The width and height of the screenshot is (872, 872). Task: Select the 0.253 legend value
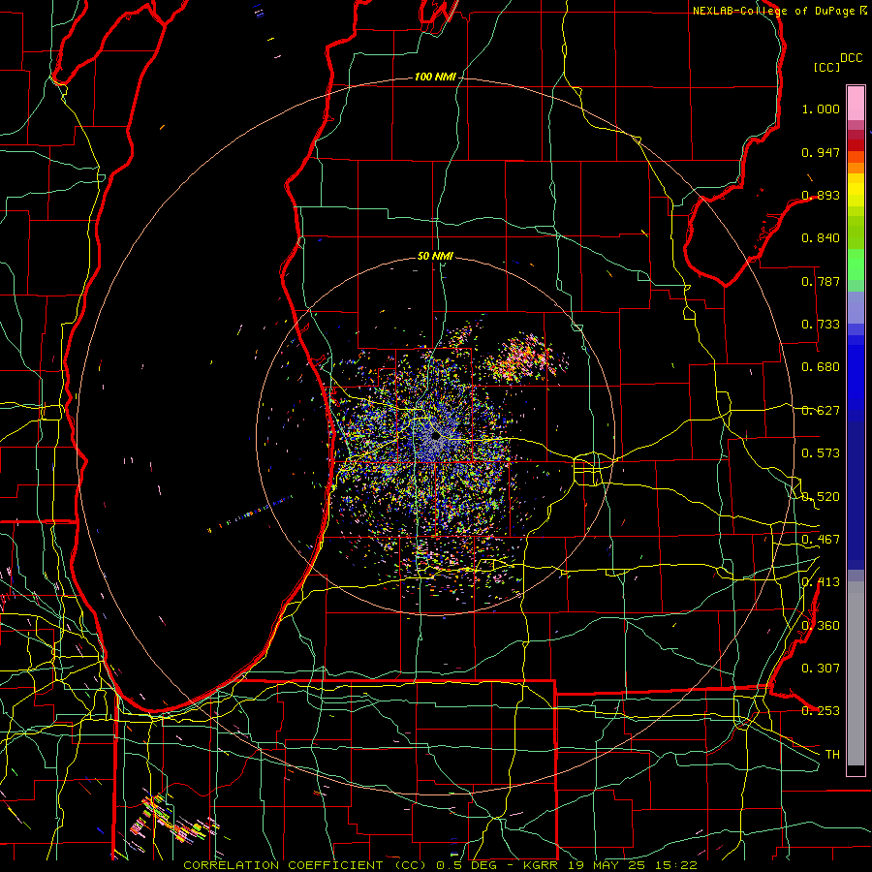click(x=821, y=711)
